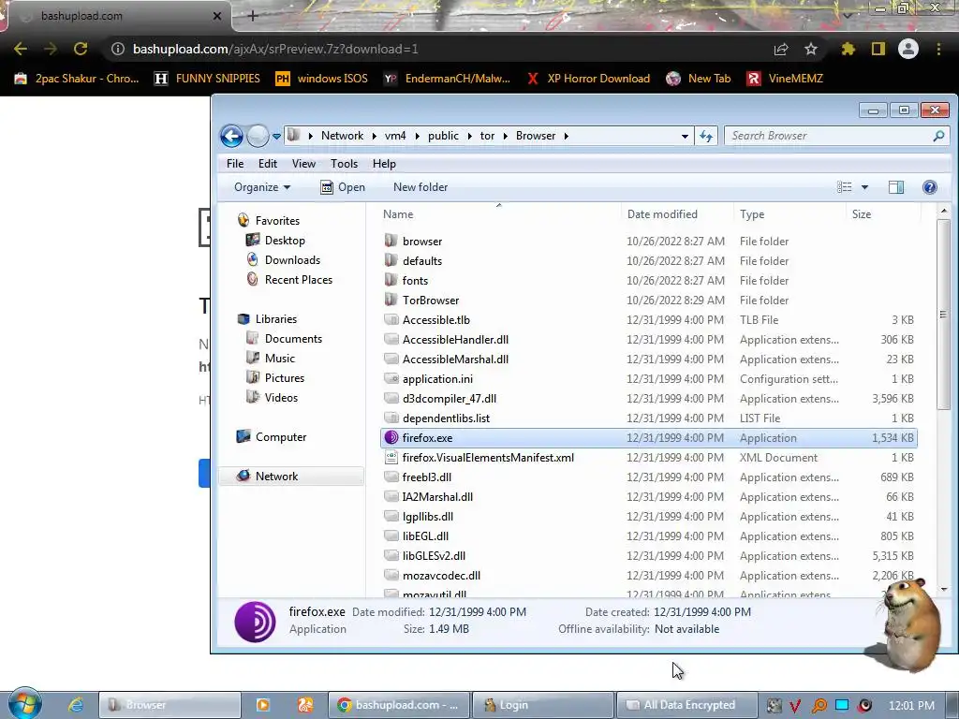Select Downloads in Favorites
The image size is (959, 719).
point(292,260)
